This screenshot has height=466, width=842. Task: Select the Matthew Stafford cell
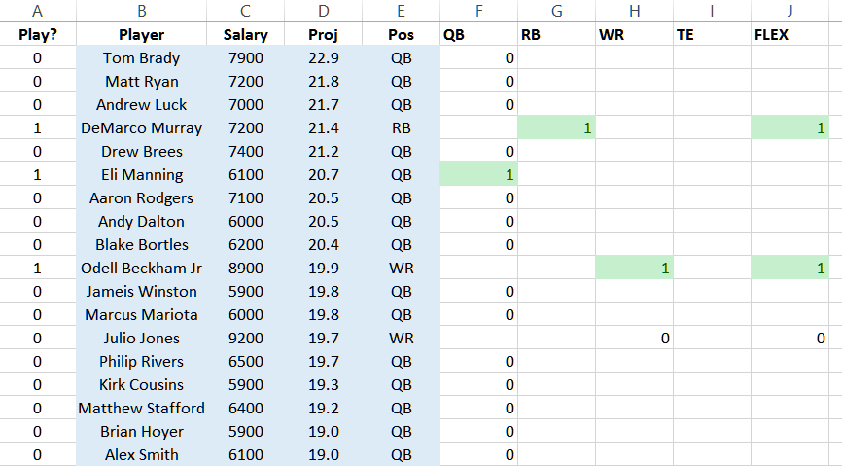(141, 409)
